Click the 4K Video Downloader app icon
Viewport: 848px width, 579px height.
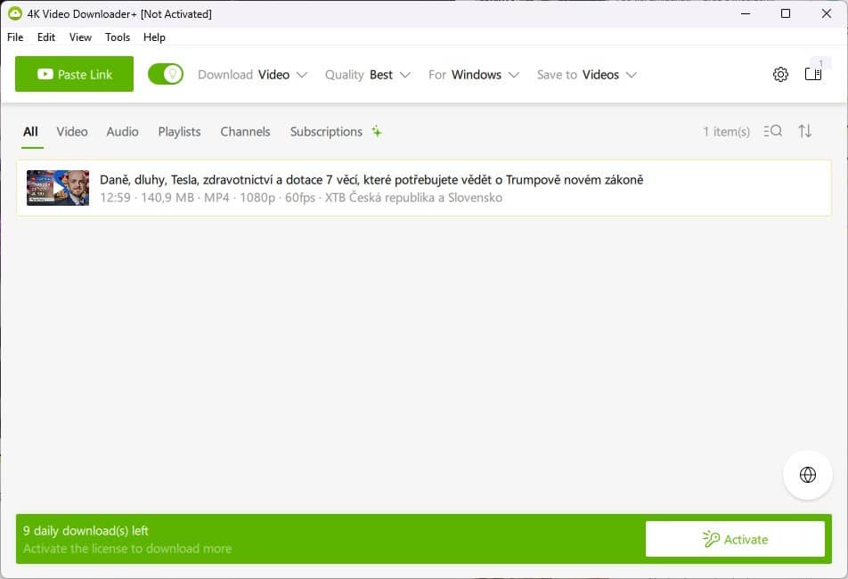click(x=14, y=13)
